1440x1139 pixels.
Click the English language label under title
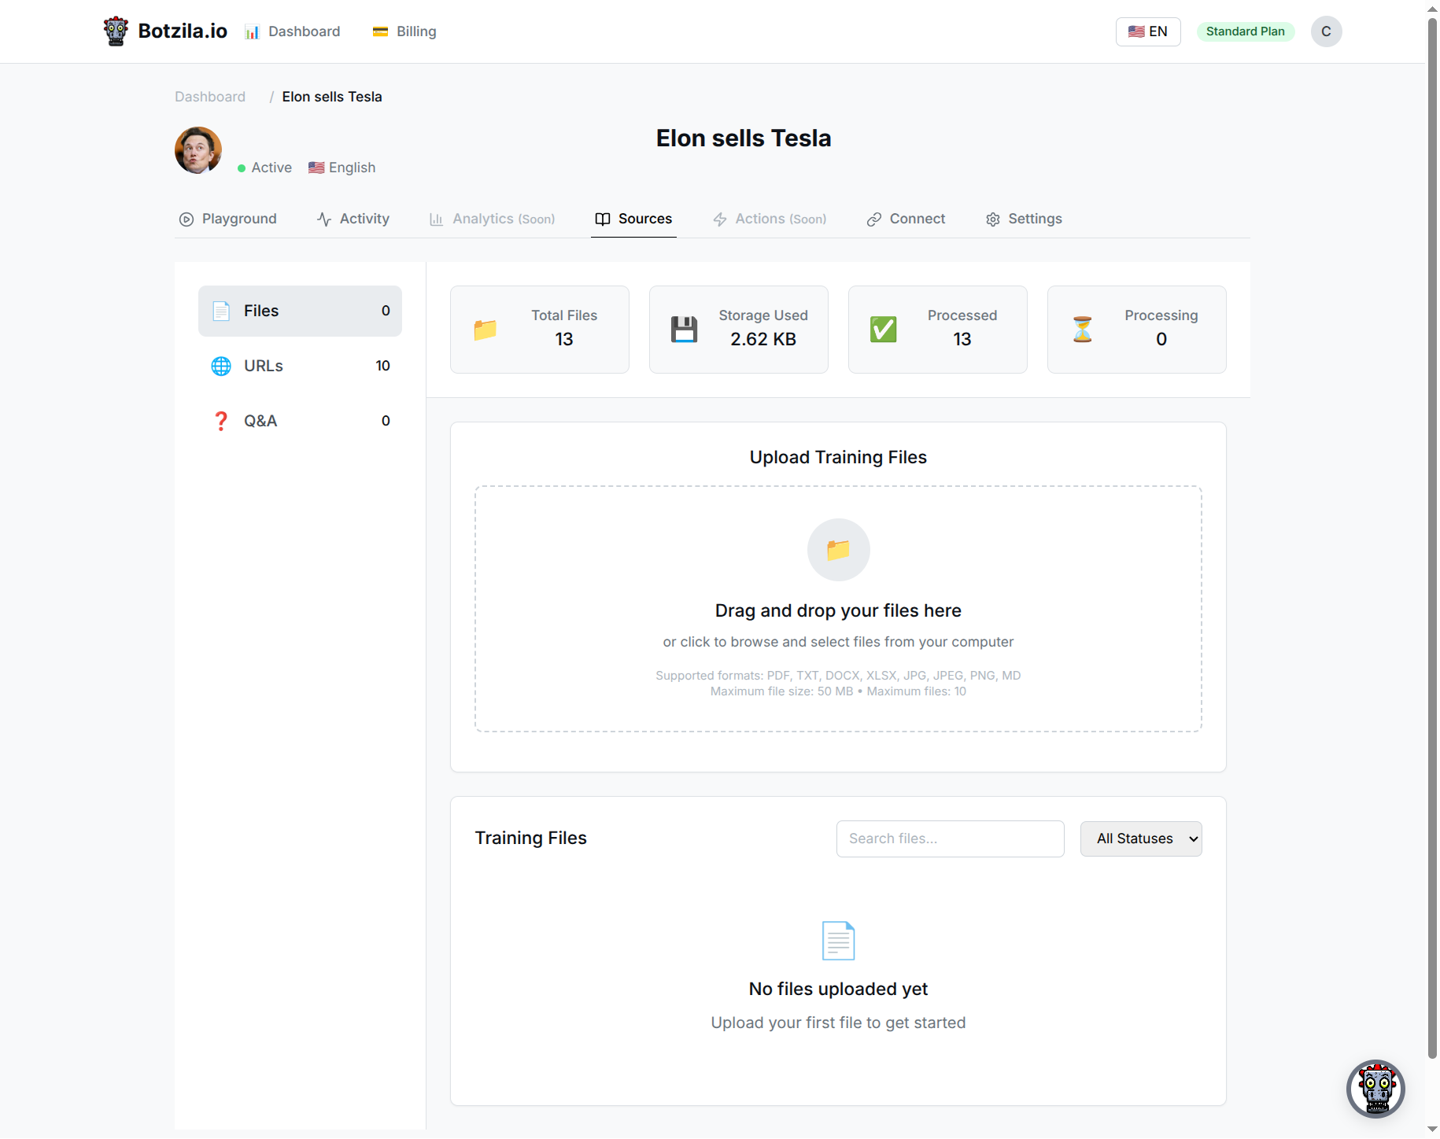tap(342, 168)
